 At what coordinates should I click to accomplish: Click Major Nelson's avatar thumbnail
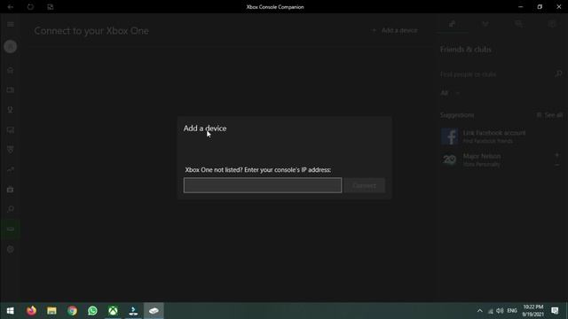450,159
